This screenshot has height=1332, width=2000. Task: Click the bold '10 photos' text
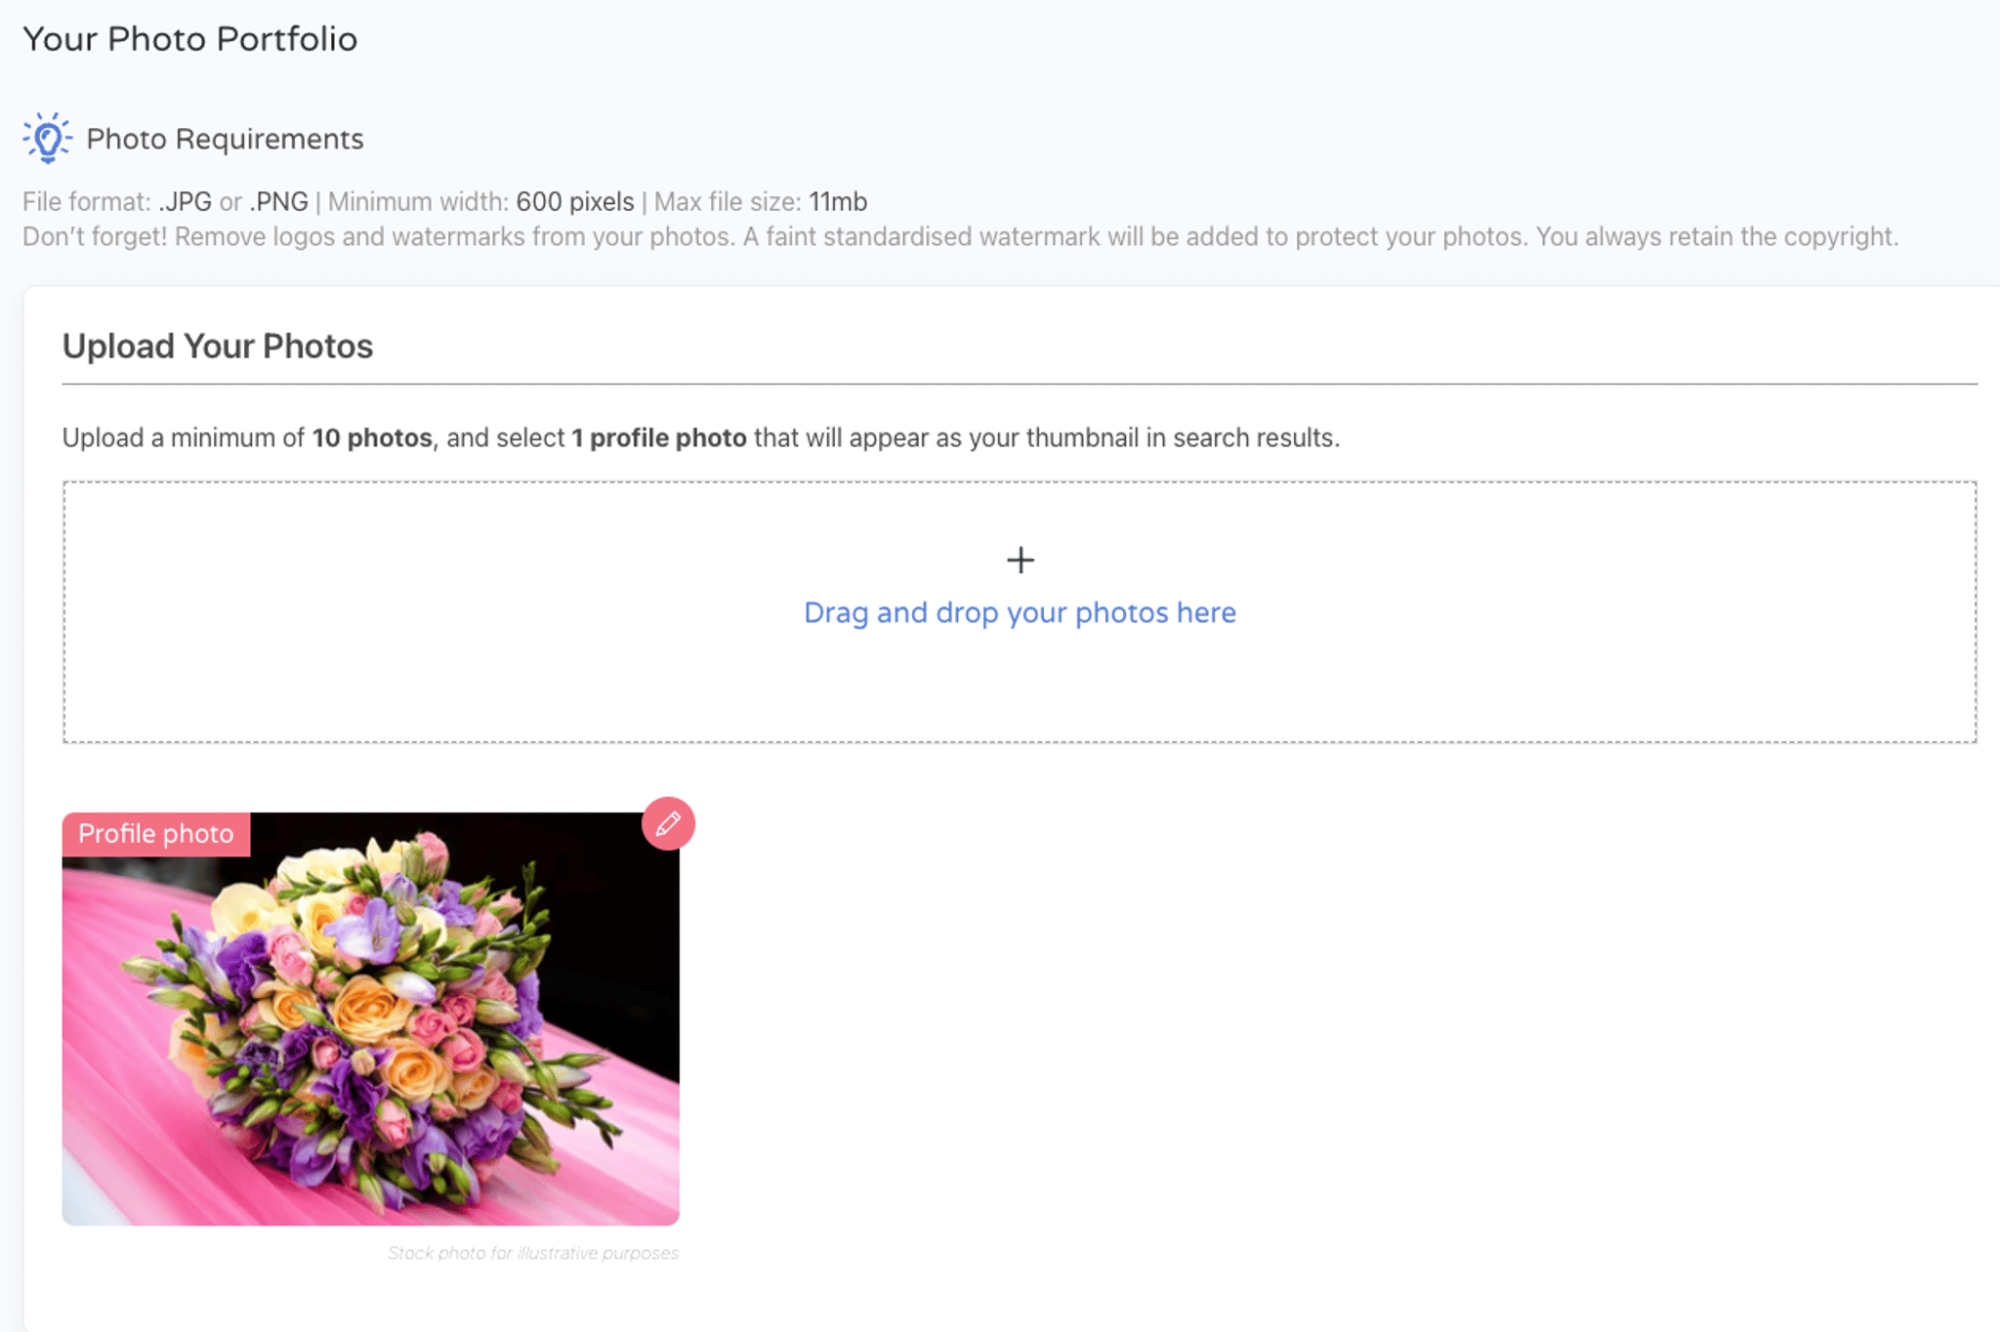pyautogui.click(x=372, y=437)
